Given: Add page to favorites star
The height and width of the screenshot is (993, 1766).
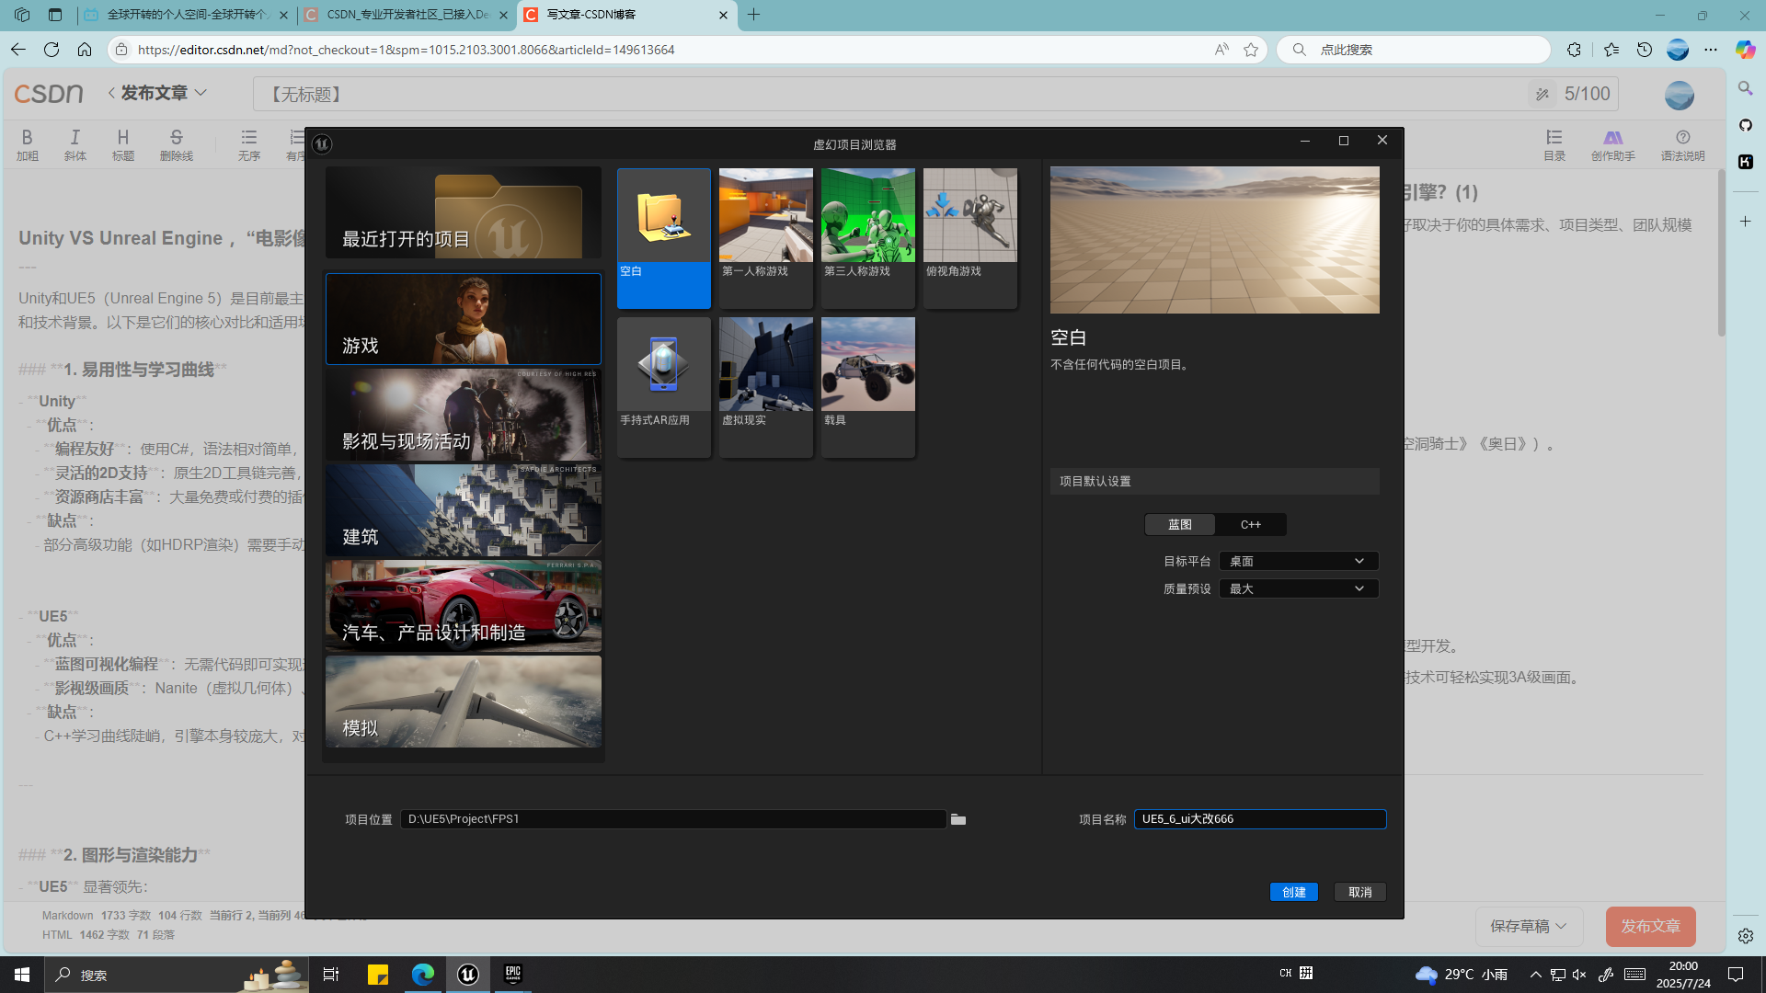Looking at the screenshot, I should pos(1251,50).
